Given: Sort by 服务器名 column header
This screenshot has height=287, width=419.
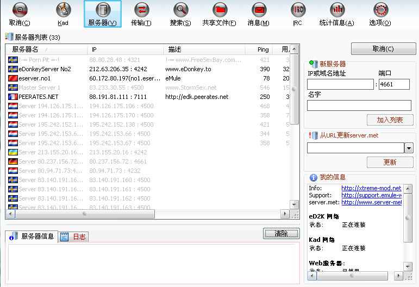Looking at the screenshot, I should [47, 49].
